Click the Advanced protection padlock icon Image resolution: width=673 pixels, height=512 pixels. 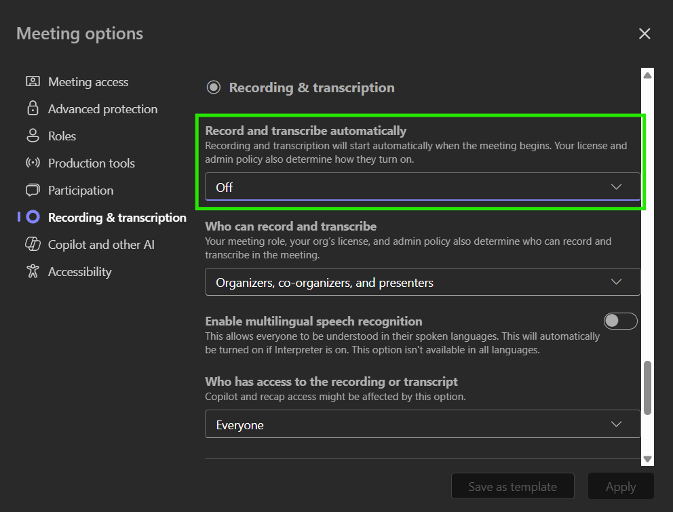click(x=33, y=109)
